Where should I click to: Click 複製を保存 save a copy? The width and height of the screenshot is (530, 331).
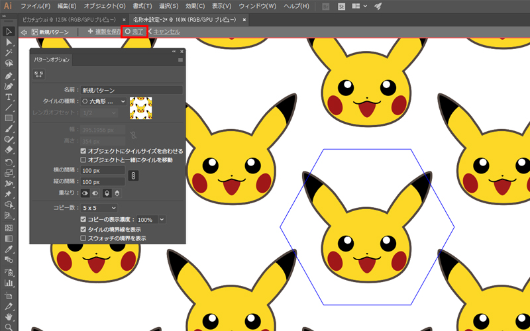pos(104,32)
